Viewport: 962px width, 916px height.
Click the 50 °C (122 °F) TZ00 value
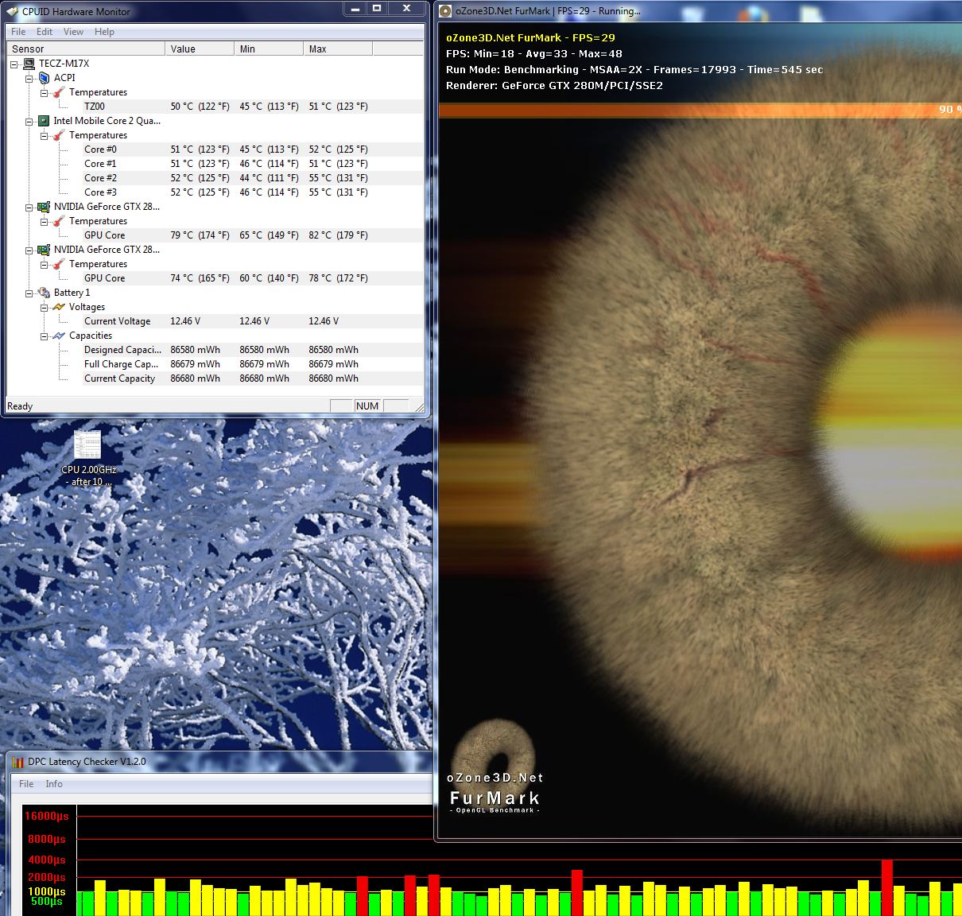pyautogui.click(x=200, y=107)
